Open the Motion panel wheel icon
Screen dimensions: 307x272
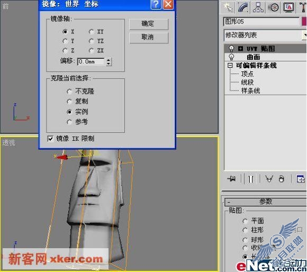(x=273, y=7)
